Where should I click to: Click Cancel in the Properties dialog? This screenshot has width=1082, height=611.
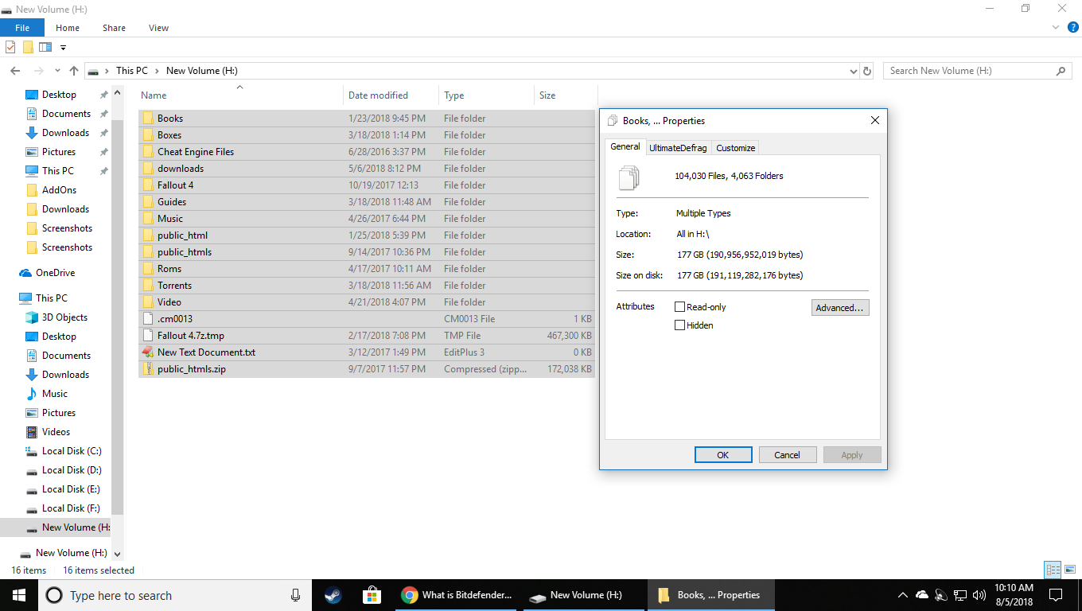788,455
